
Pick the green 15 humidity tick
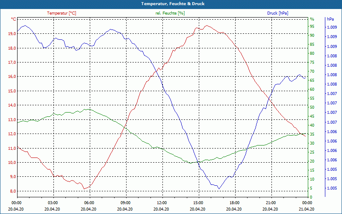(312, 170)
